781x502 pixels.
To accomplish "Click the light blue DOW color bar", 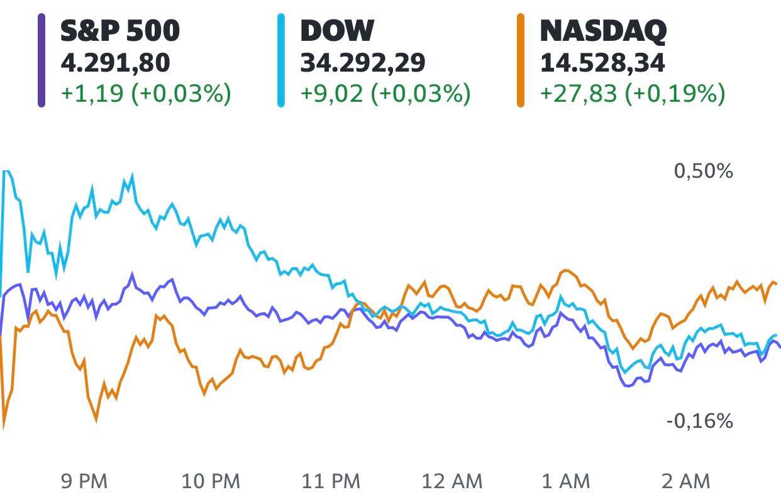I will (x=281, y=60).
